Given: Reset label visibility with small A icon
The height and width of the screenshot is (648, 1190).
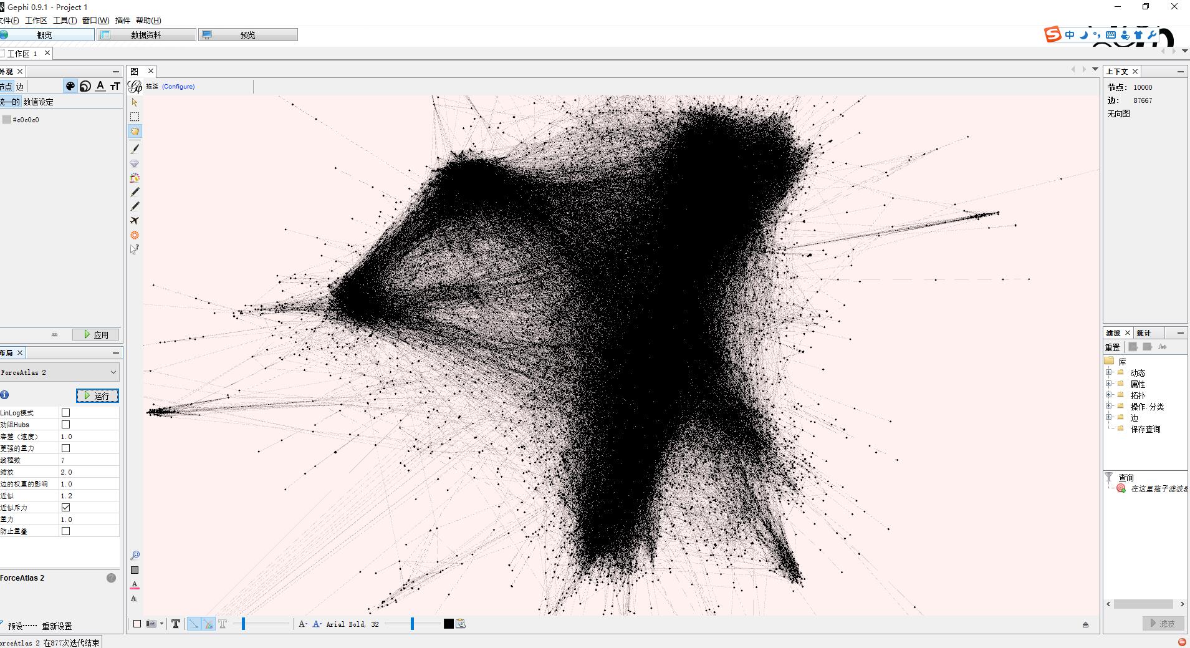Looking at the screenshot, I should pos(134,599).
